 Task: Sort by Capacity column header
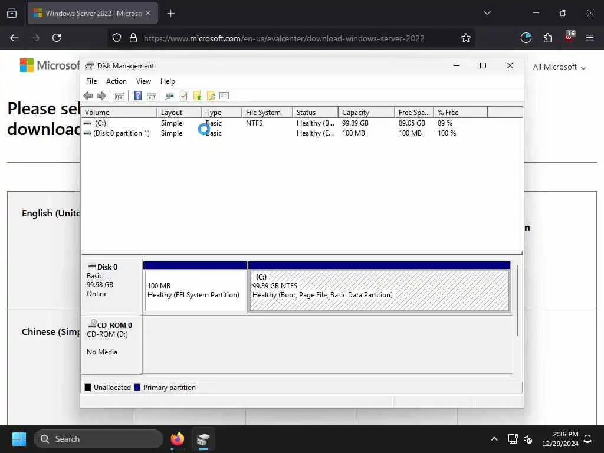tap(366, 113)
